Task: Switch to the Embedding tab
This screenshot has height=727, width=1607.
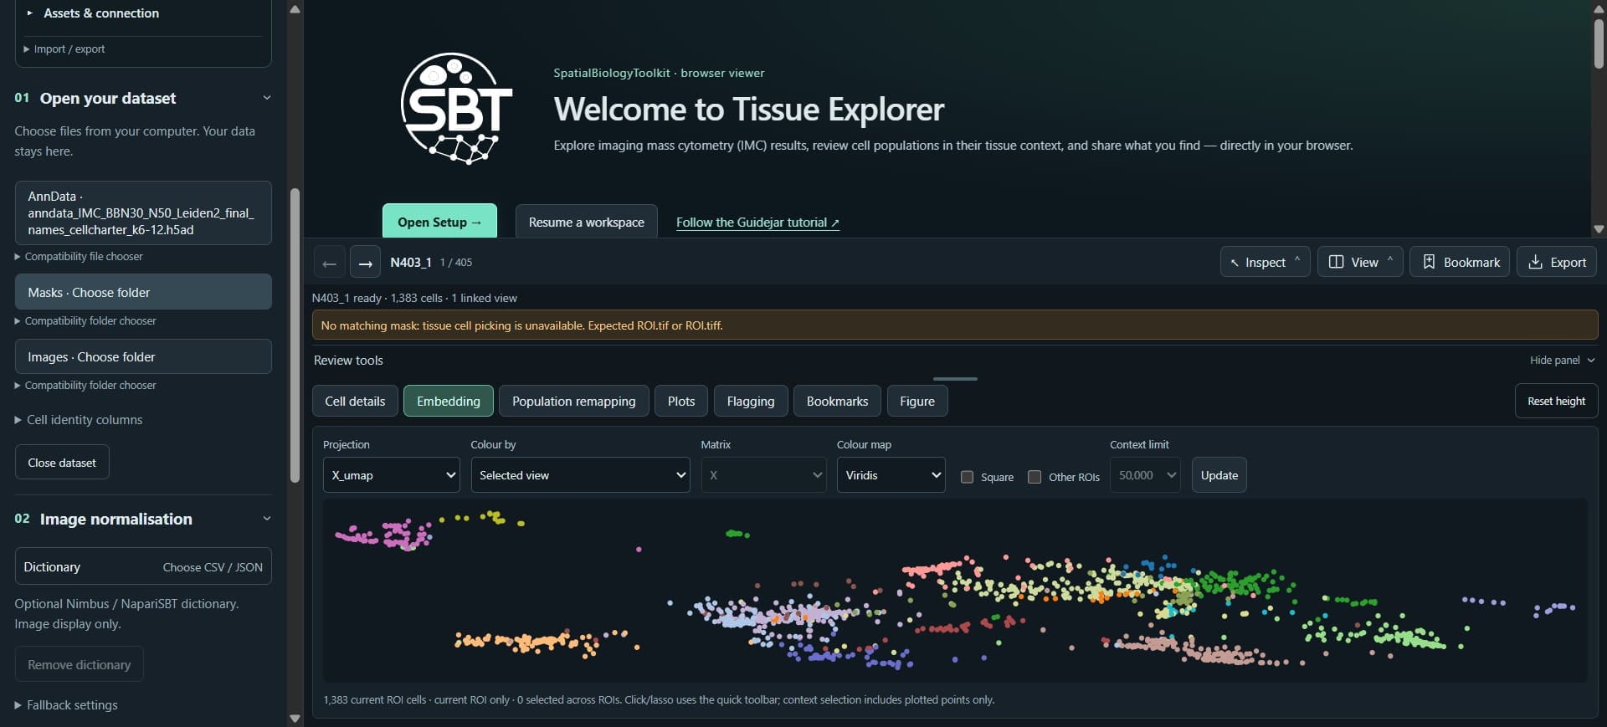Action: (x=449, y=402)
